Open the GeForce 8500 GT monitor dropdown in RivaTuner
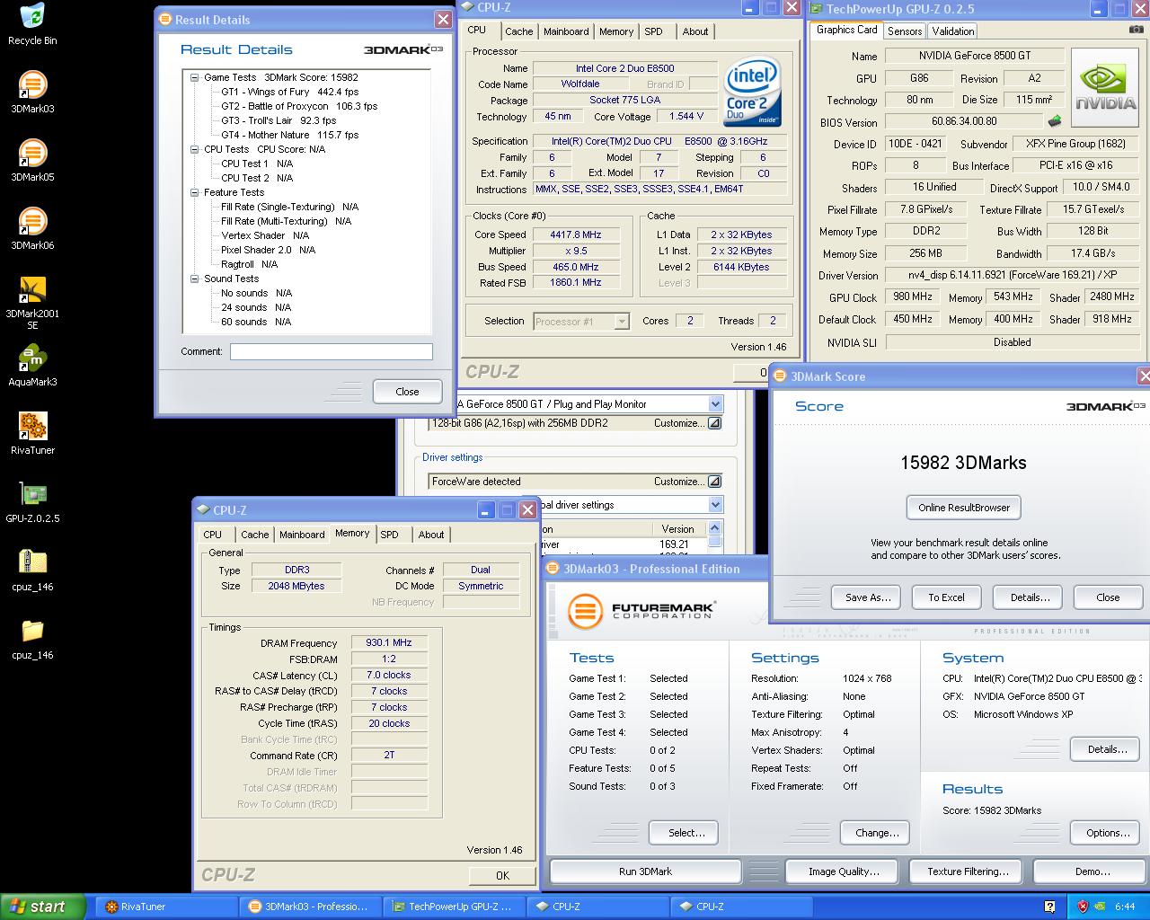This screenshot has height=920, width=1150. tap(715, 404)
